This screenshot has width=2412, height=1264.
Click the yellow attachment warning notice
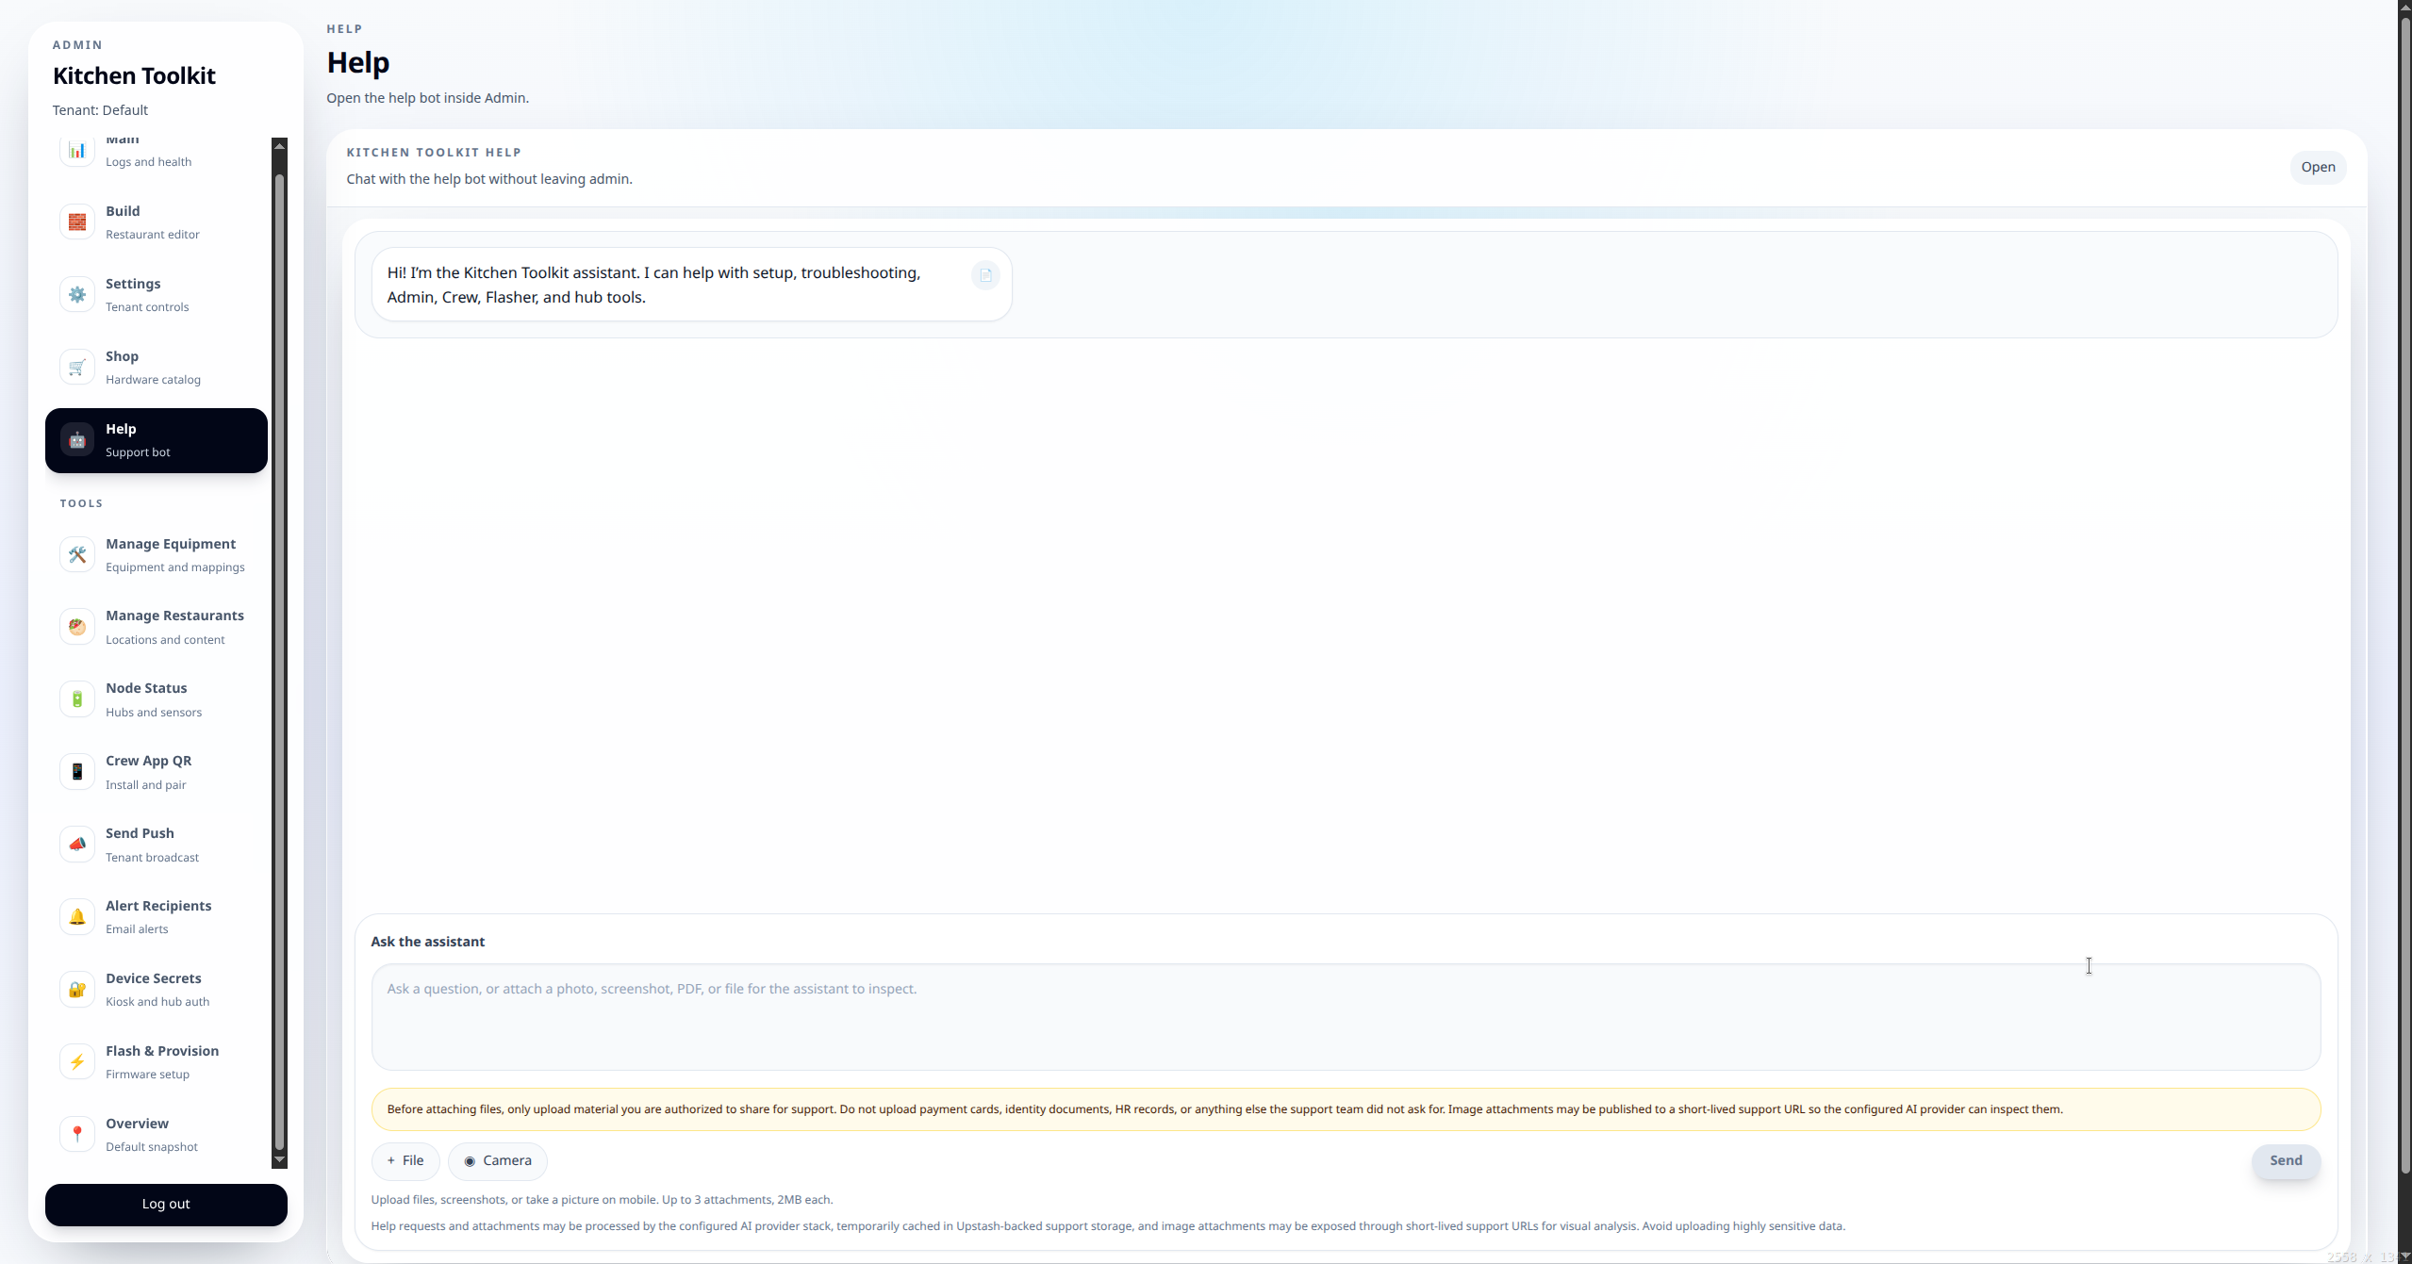[1346, 1109]
